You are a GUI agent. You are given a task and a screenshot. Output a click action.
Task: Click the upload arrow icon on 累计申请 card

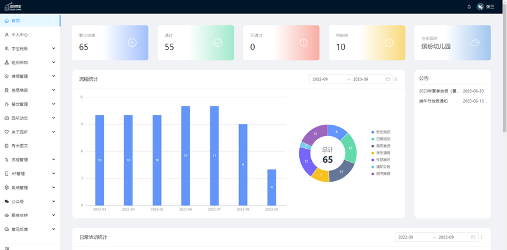click(x=132, y=42)
